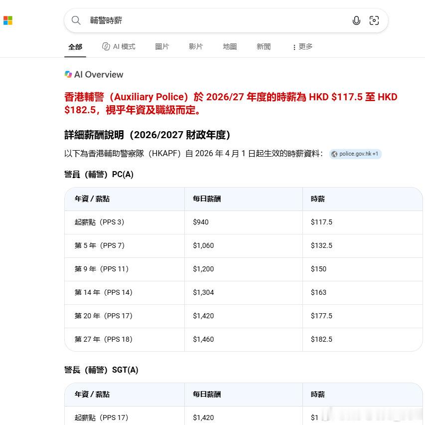This screenshot has width=425, height=425.
Task: Click the search box containing 輔警時薪
Action: 226,20
